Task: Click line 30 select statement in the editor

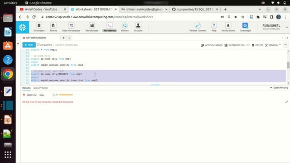Action: tap(56, 74)
